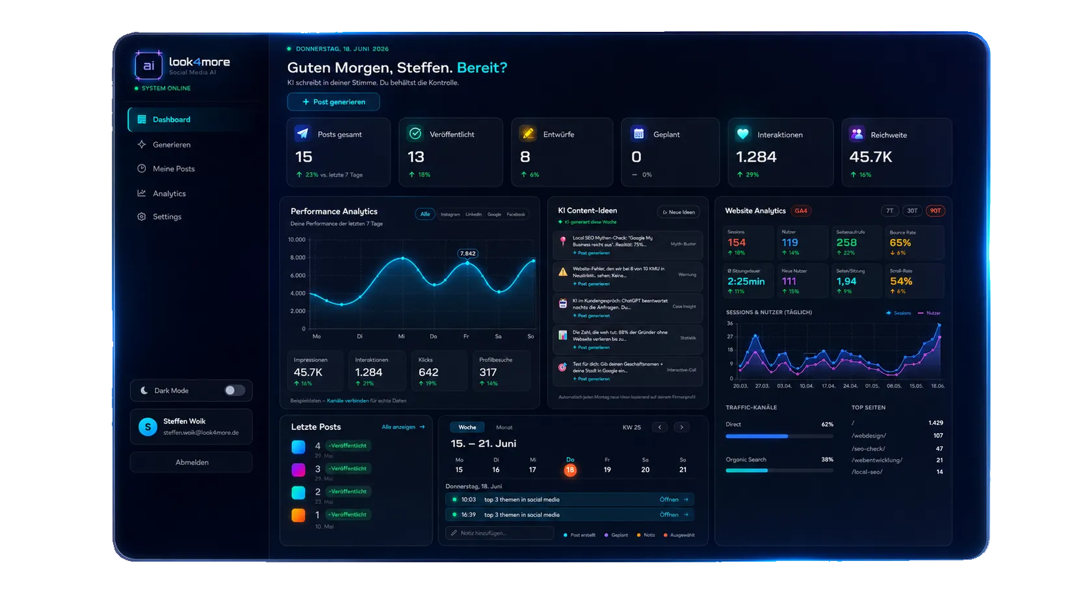Select the Alle filter in Performance Analytics
1087x611 pixels.
(425, 214)
